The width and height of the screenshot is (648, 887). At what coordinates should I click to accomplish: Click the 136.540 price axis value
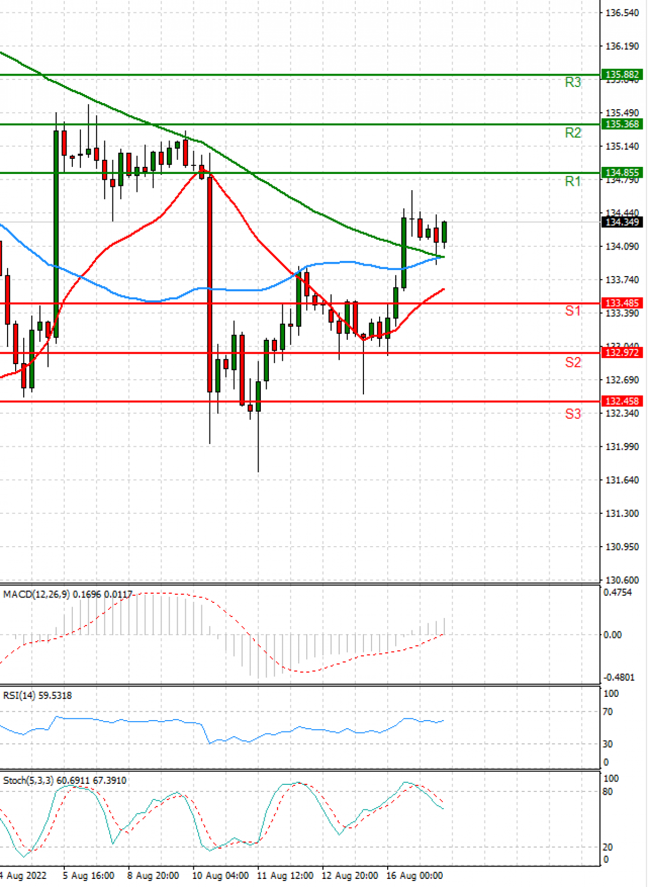point(622,13)
